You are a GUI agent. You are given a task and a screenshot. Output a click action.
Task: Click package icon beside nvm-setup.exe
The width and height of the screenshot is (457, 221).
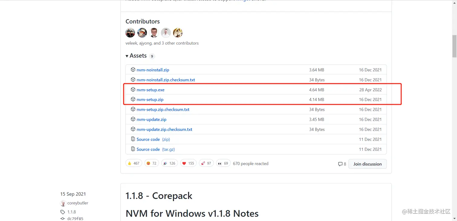point(133,89)
